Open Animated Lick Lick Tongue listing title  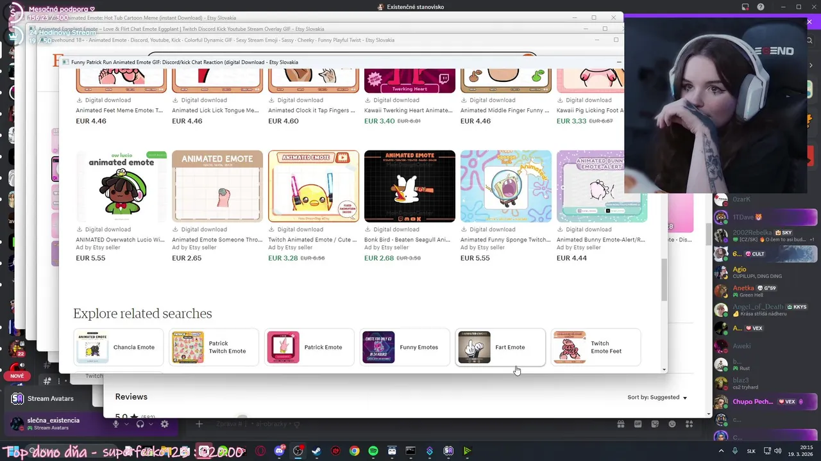click(216, 110)
